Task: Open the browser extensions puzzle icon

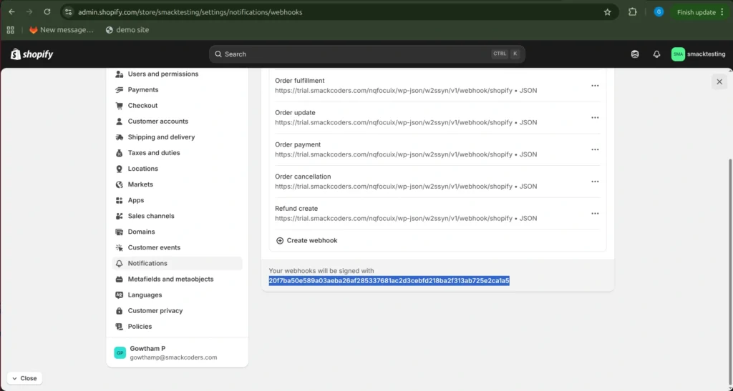Action: point(633,12)
